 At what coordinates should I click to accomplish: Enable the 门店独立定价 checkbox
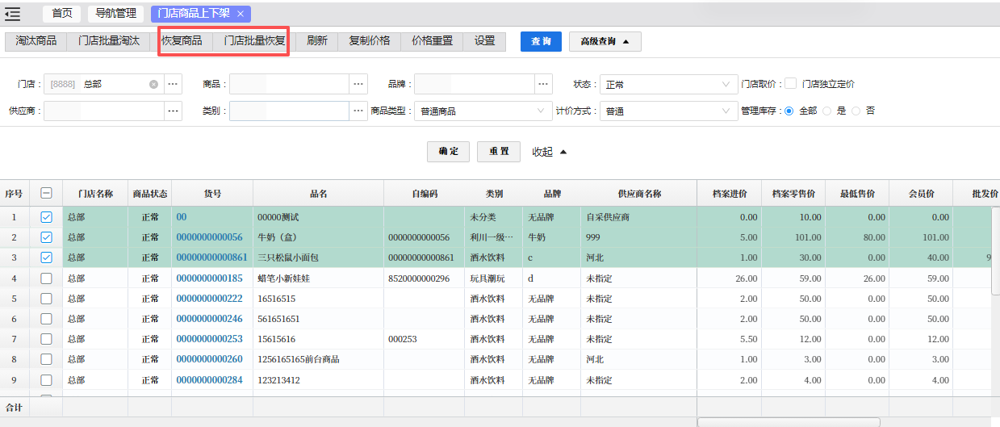(x=791, y=84)
